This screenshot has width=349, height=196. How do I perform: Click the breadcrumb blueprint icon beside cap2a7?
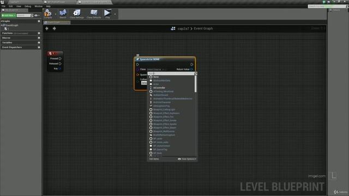tap(173, 28)
